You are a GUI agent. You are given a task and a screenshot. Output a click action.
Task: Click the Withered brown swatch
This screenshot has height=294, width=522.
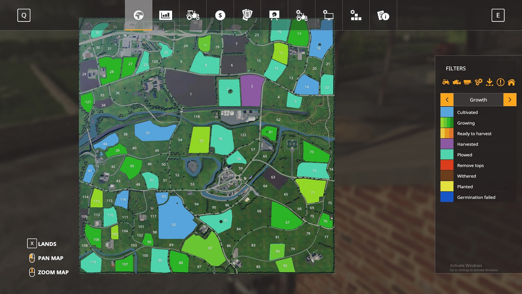point(447,176)
